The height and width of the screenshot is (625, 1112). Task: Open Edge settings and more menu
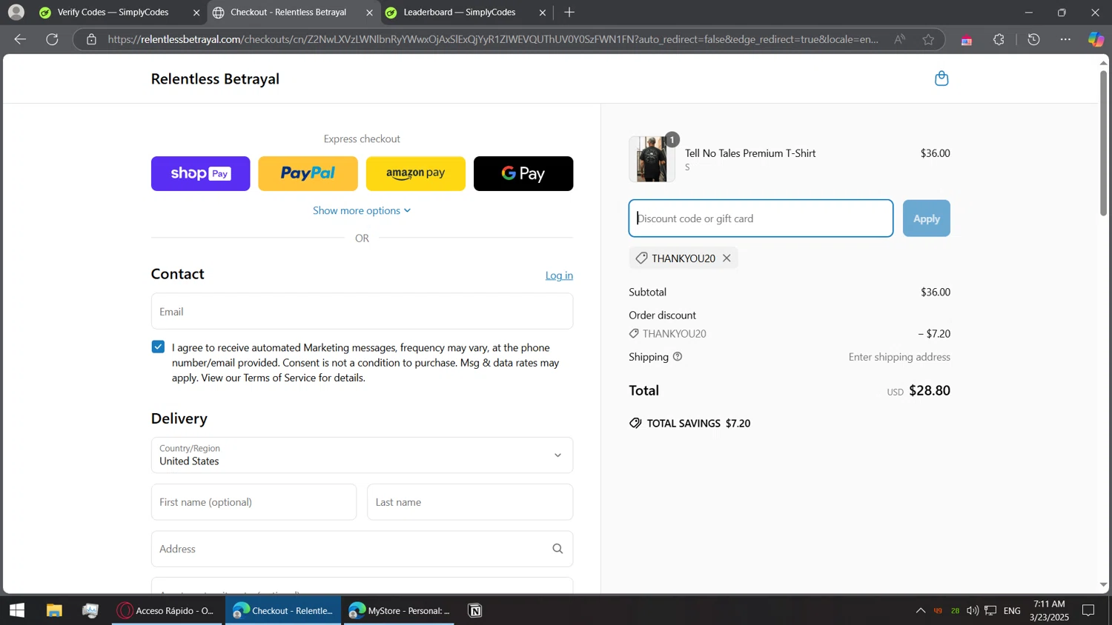coord(1065,39)
